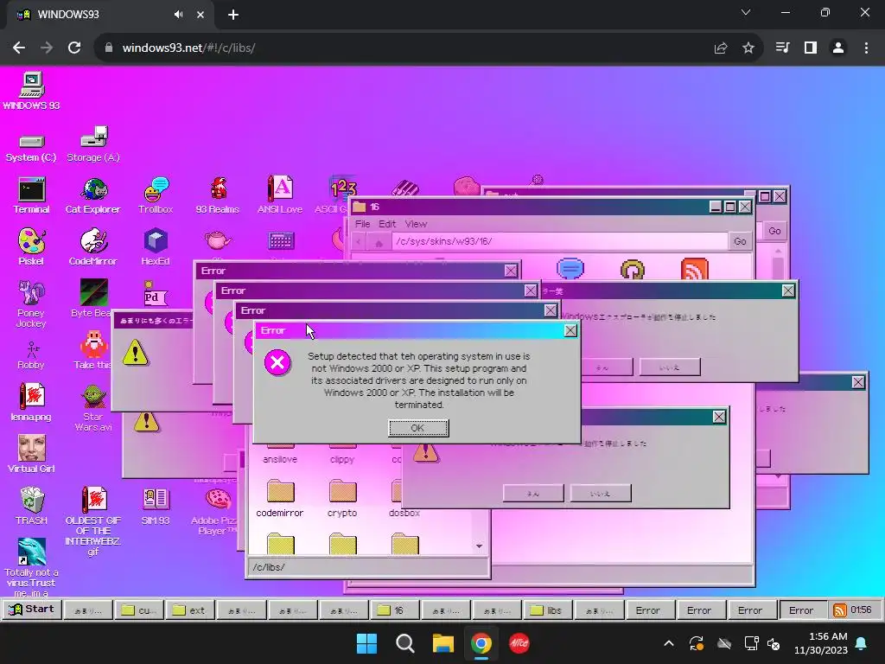The height and width of the screenshot is (664, 885).
Task: Reload the browser page
Action: [x=74, y=48]
